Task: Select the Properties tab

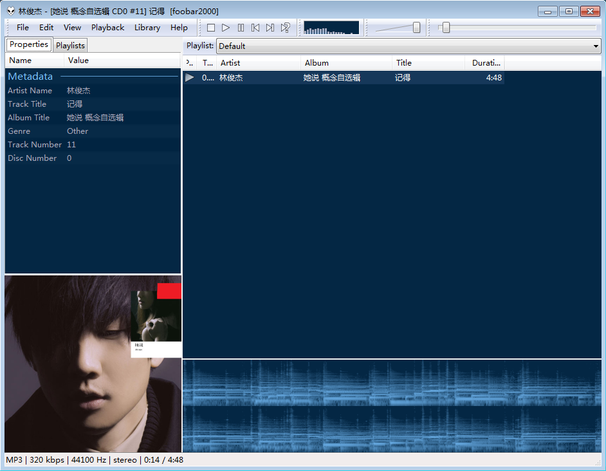Action: pyautogui.click(x=29, y=45)
